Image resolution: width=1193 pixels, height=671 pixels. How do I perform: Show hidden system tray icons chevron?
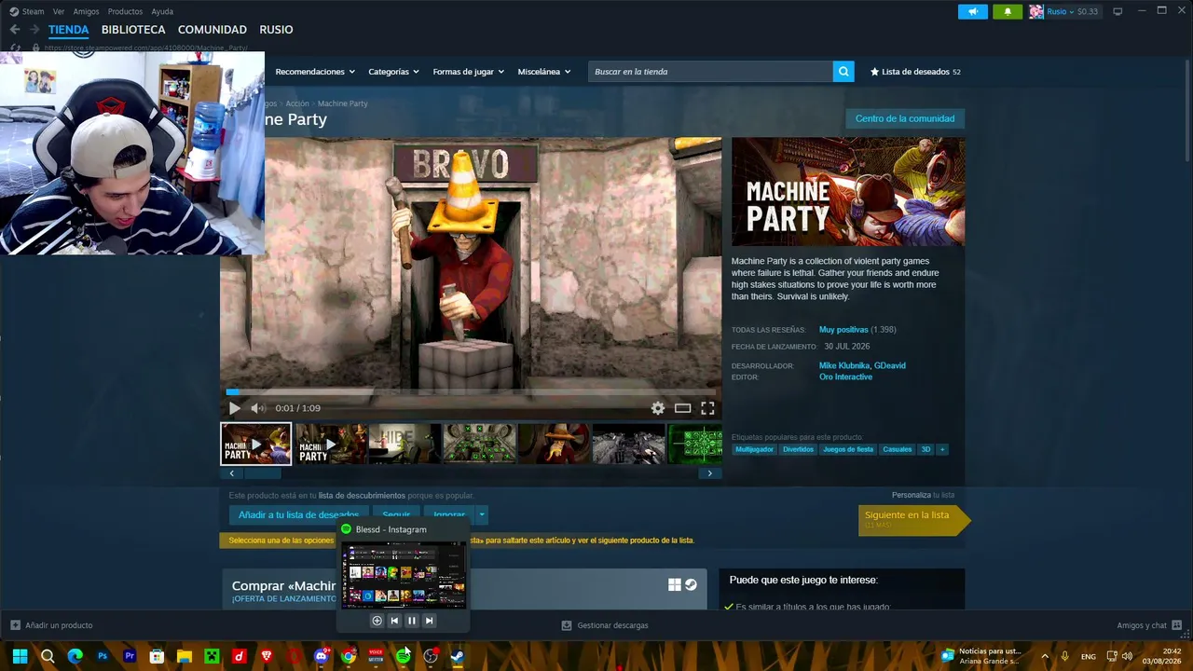(x=1045, y=656)
